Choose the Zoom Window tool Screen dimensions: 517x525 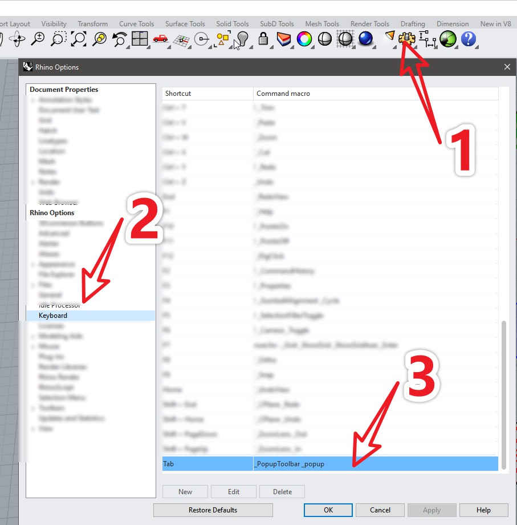click(58, 39)
